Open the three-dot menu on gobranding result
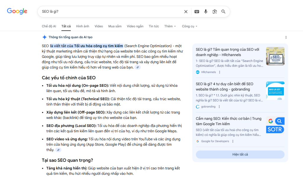 219,107
